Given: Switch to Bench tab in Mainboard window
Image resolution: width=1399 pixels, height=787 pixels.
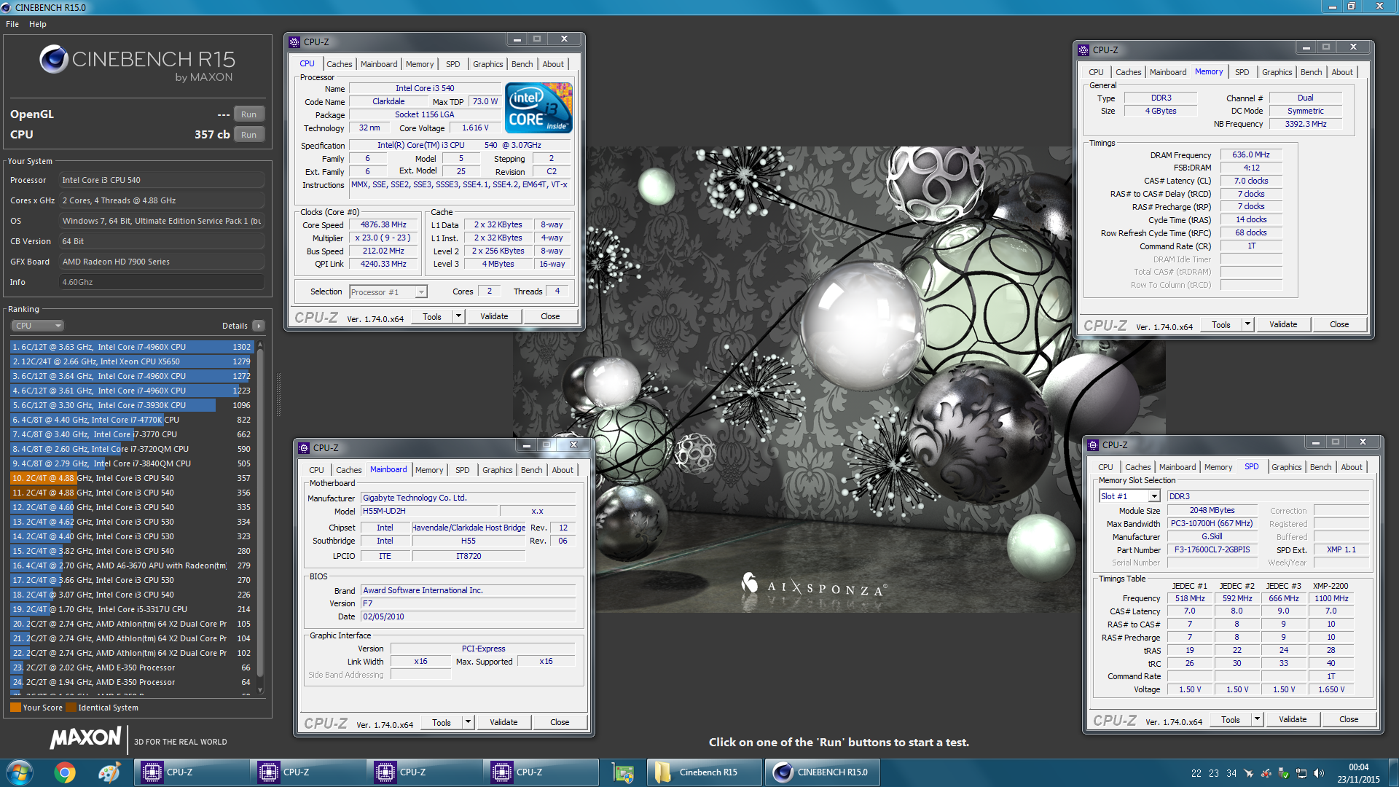Looking at the screenshot, I should [x=531, y=470].
